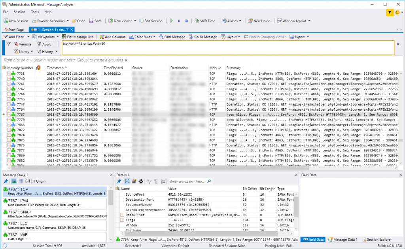Pause the running session
Image resolution: width=405 pixels, height=249 pixels.
pos(179,21)
